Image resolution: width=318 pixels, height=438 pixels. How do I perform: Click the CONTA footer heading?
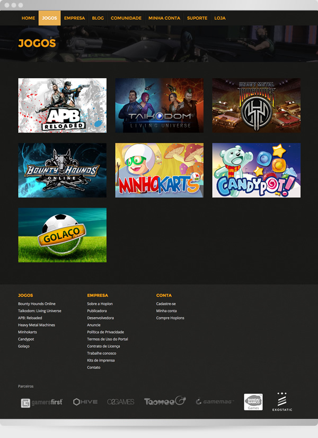[x=164, y=295]
